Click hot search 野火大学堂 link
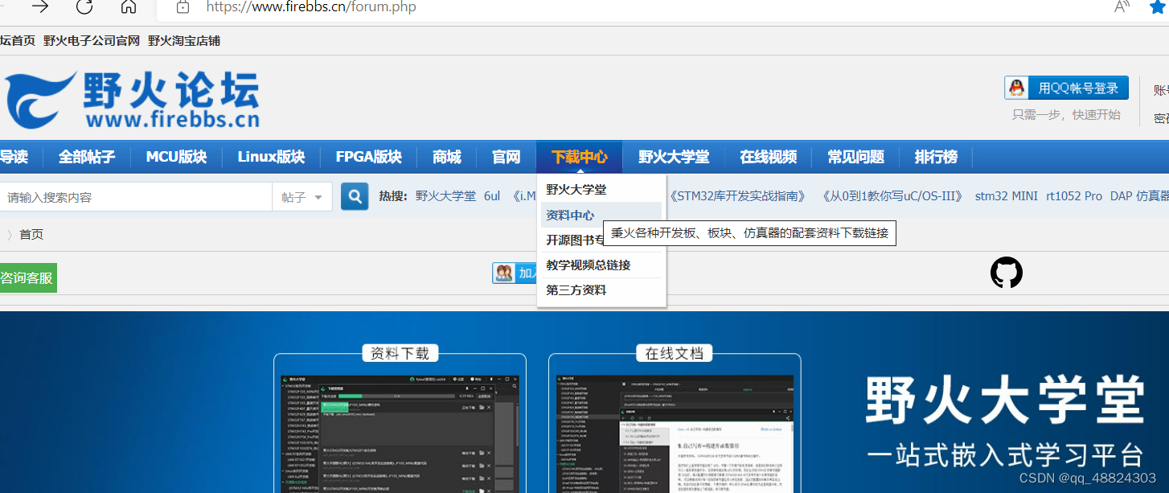1169x493 pixels. 445,196
